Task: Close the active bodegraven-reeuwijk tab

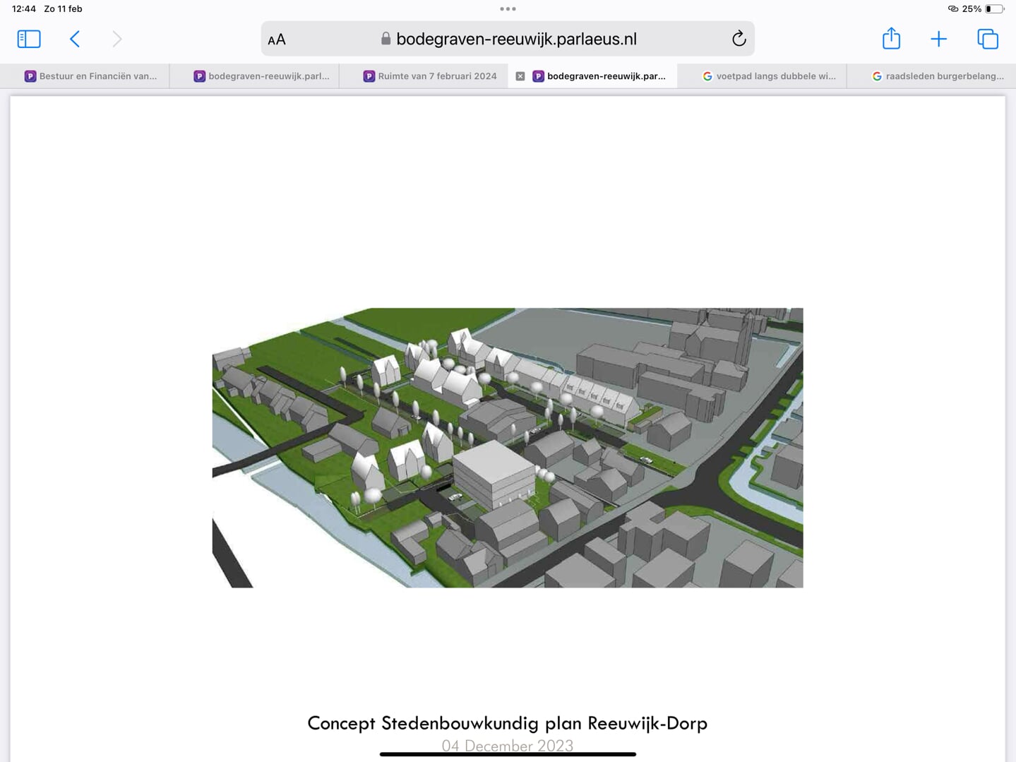Action: point(520,76)
